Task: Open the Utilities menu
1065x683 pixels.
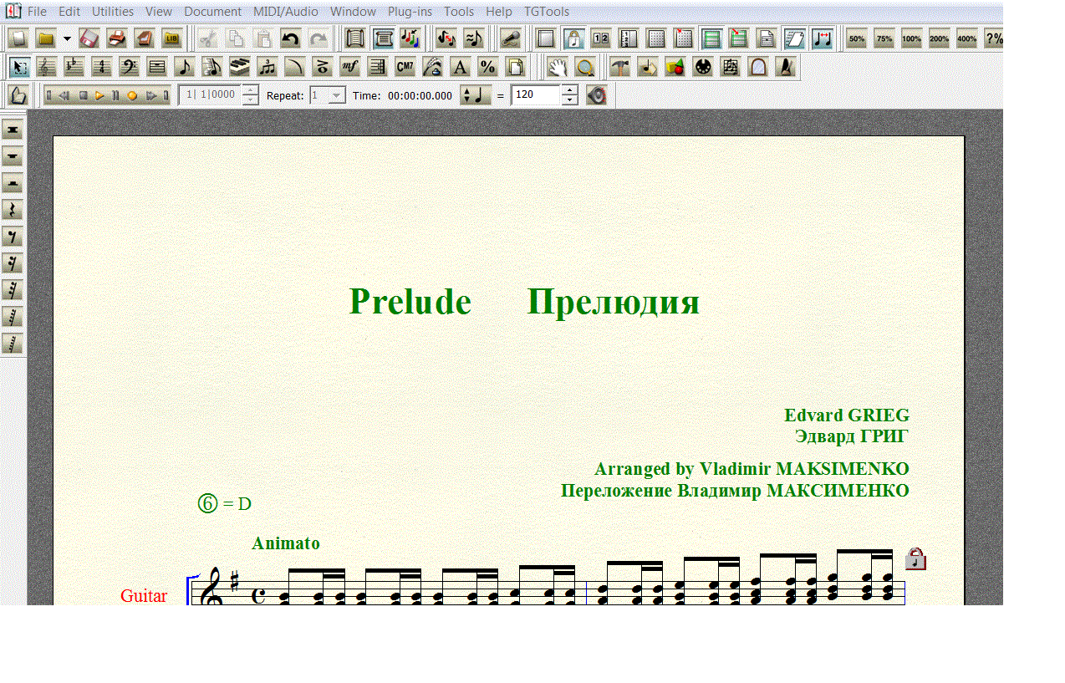Action: coord(113,12)
